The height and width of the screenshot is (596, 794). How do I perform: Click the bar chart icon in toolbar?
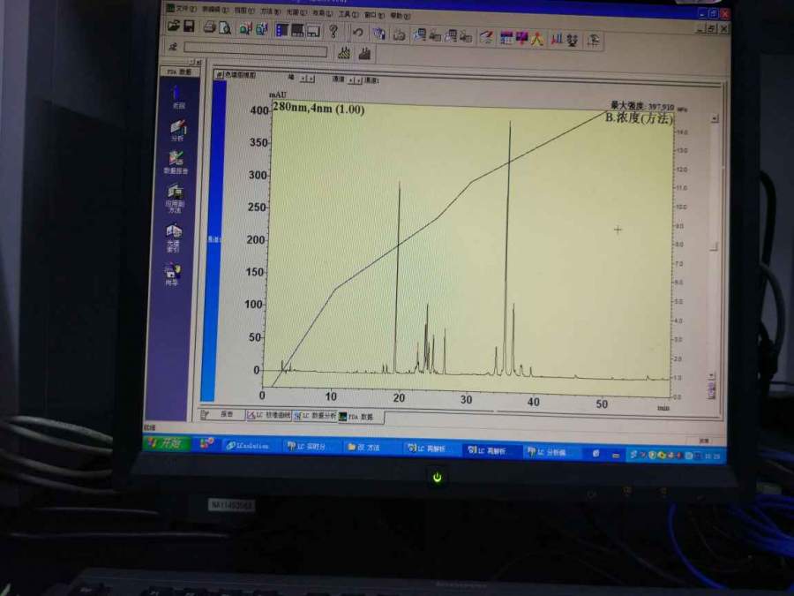557,39
